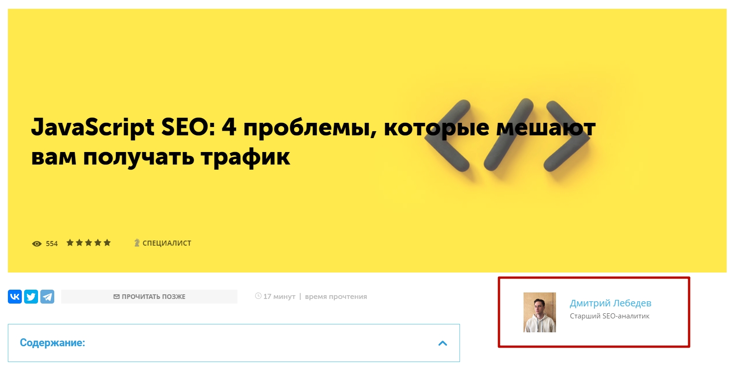Collapse the Содержание section with the chevron
This screenshot has width=735, height=368.
tap(443, 343)
